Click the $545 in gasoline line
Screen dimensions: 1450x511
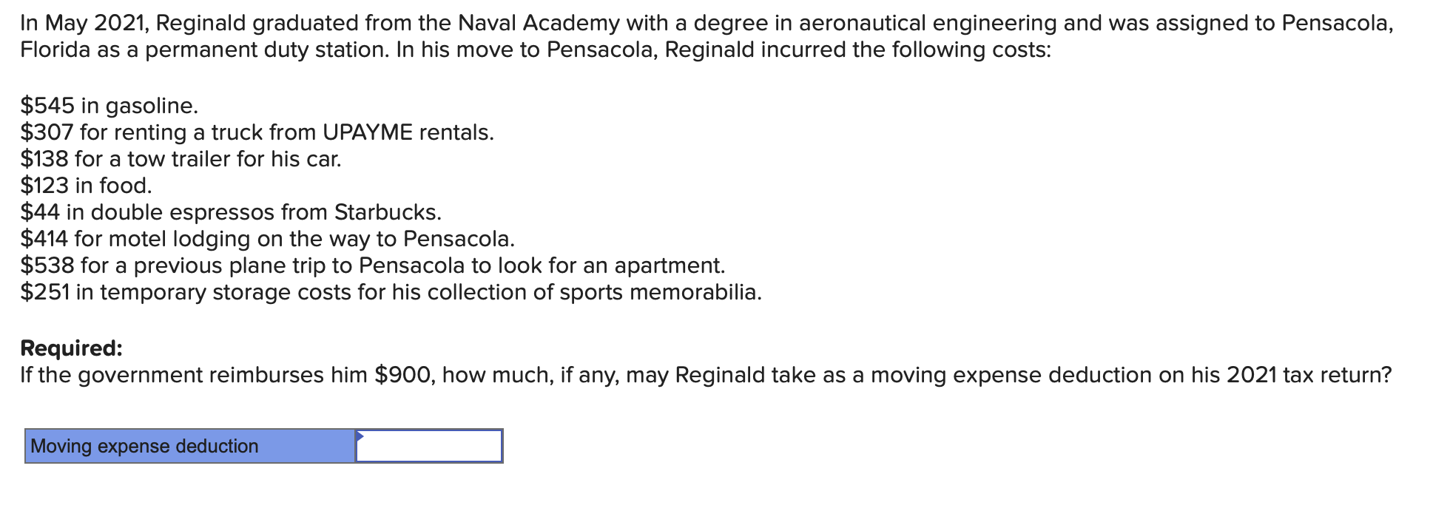(x=109, y=106)
